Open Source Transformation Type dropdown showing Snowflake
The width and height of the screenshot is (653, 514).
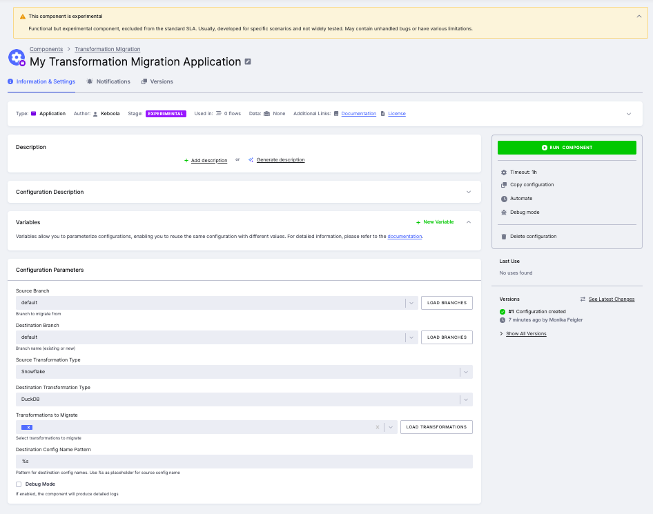pos(244,372)
